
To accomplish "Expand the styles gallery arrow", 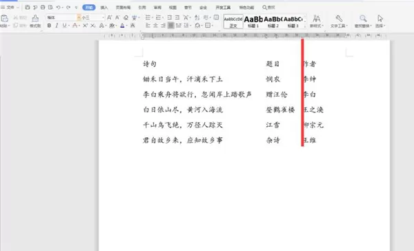I will tap(305, 26).
